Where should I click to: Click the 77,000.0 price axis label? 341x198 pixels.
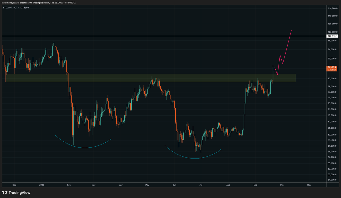coord(332,92)
